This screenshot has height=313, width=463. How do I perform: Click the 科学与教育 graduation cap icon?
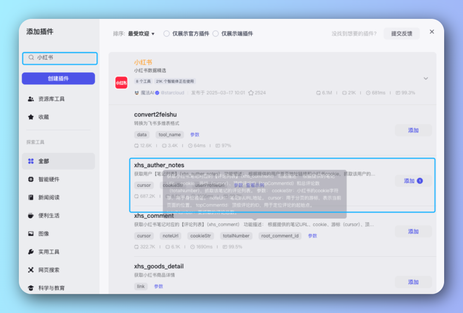(31, 288)
